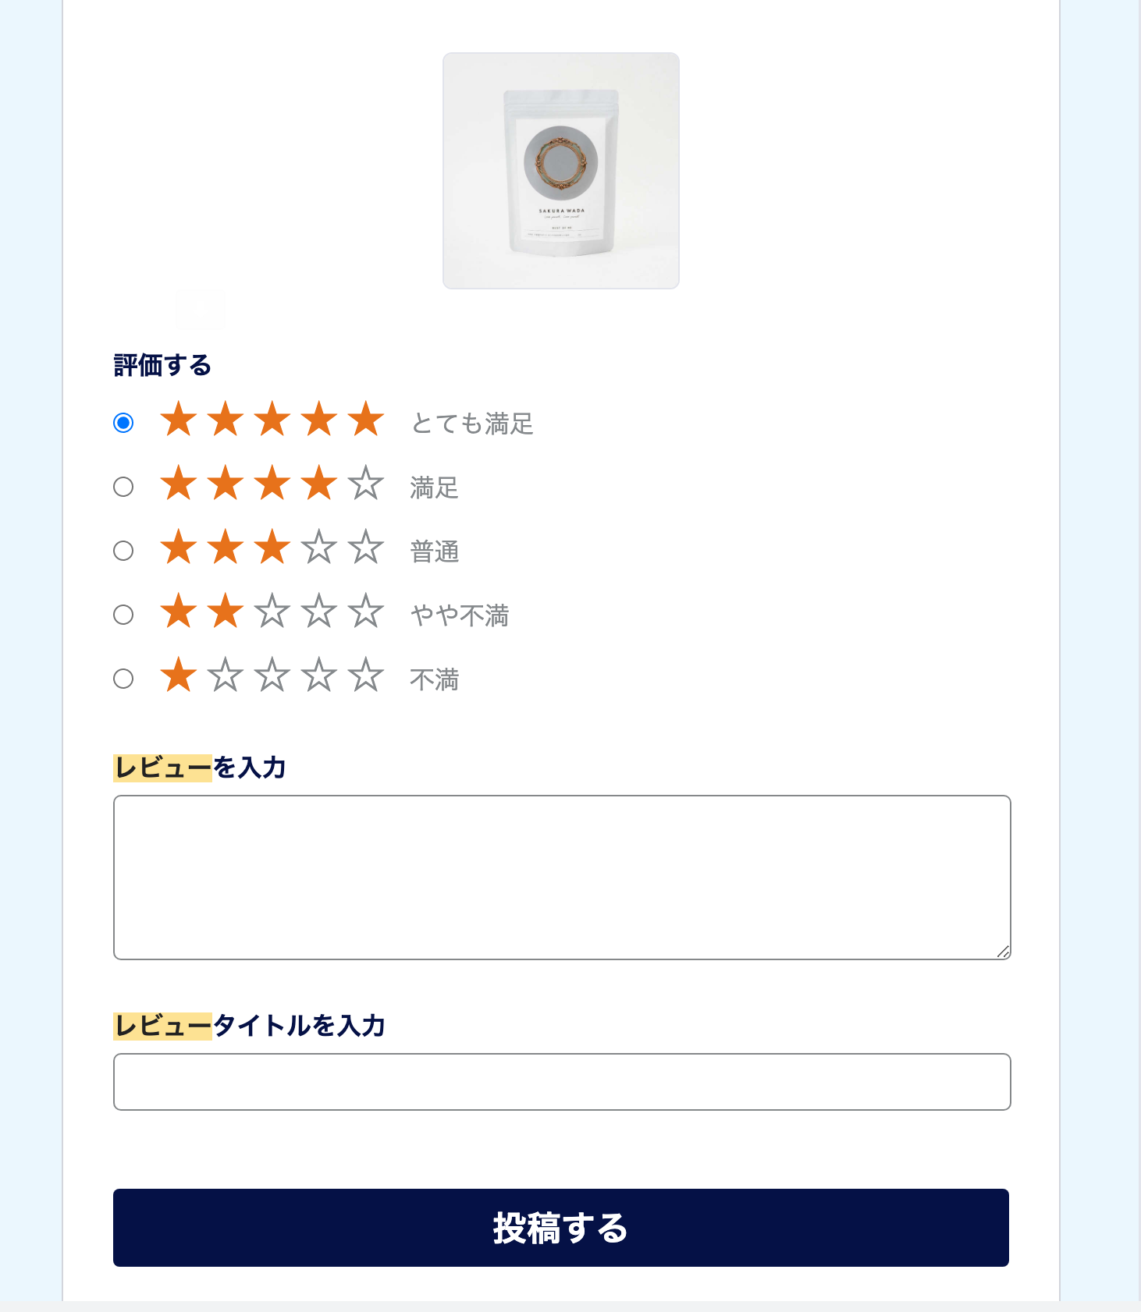Click the とても満足 label text

click(x=472, y=424)
